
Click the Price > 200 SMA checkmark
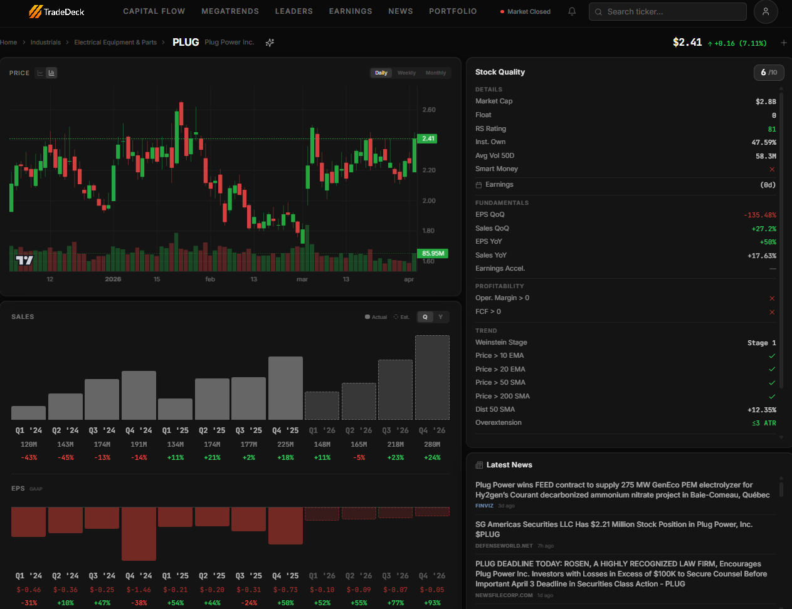[x=772, y=397]
